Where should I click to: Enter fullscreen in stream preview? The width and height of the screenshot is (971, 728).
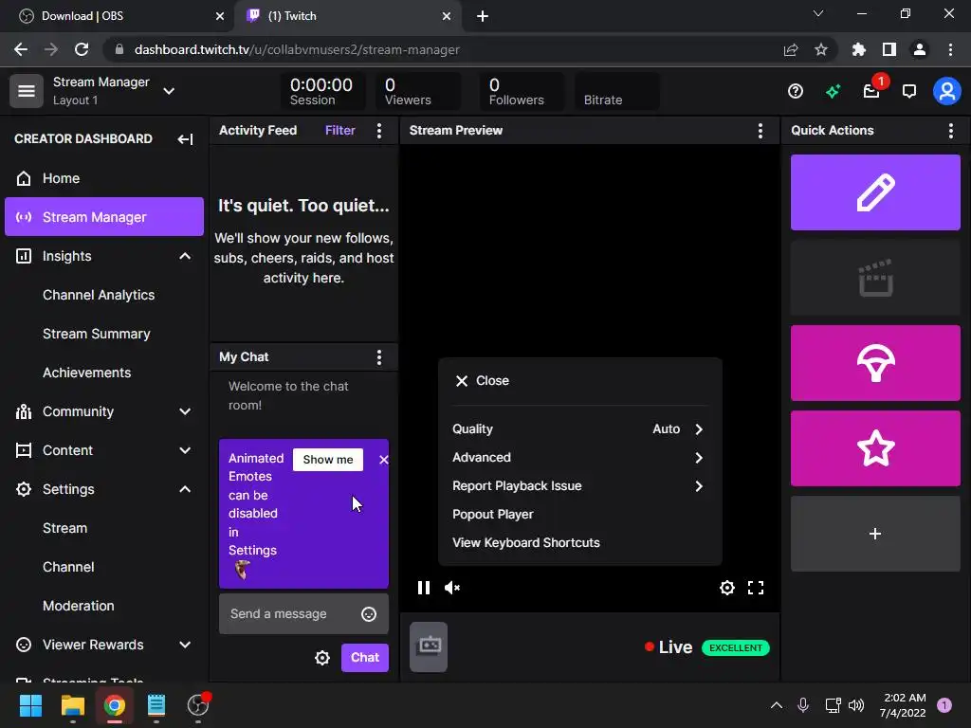click(756, 588)
